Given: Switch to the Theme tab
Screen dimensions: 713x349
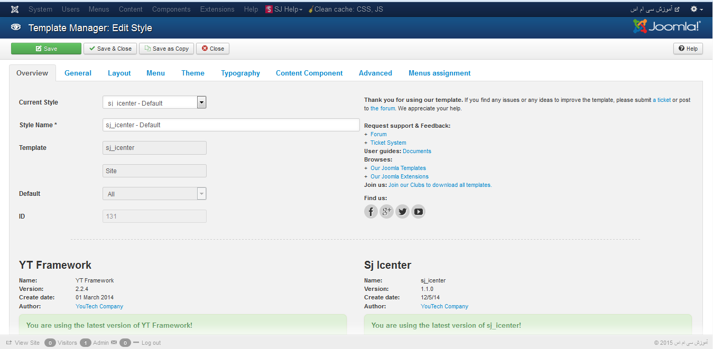Looking at the screenshot, I should 193,73.
